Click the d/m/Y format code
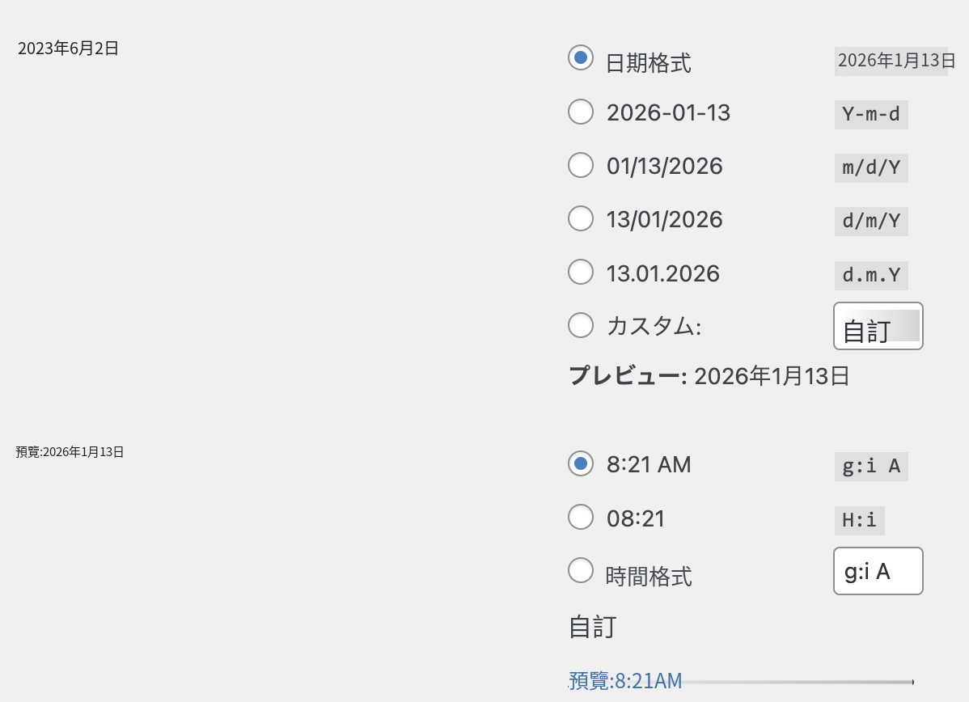969x702 pixels. click(x=871, y=222)
